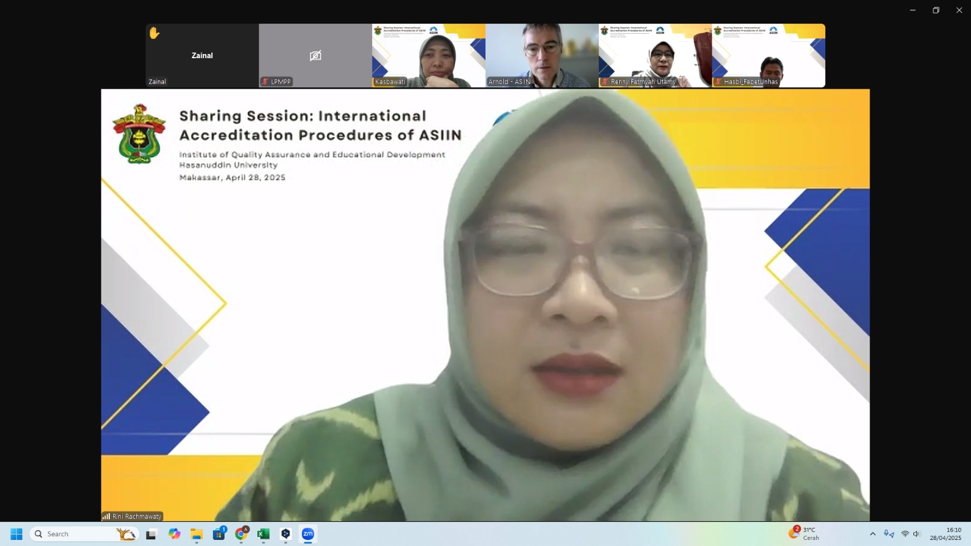The width and height of the screenshot is (971, 546).
Task: Open Excel from the taskbar
Action: point(263,534)
